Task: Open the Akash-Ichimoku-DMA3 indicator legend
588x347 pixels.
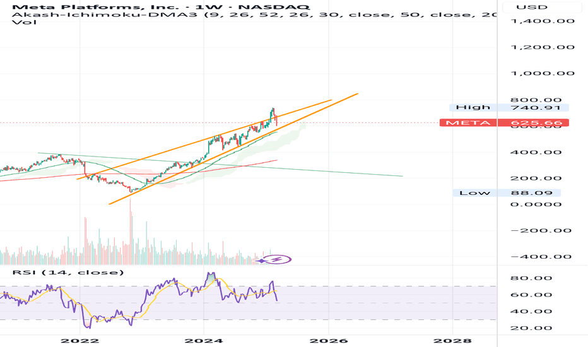Action: (x=254, y=15)
